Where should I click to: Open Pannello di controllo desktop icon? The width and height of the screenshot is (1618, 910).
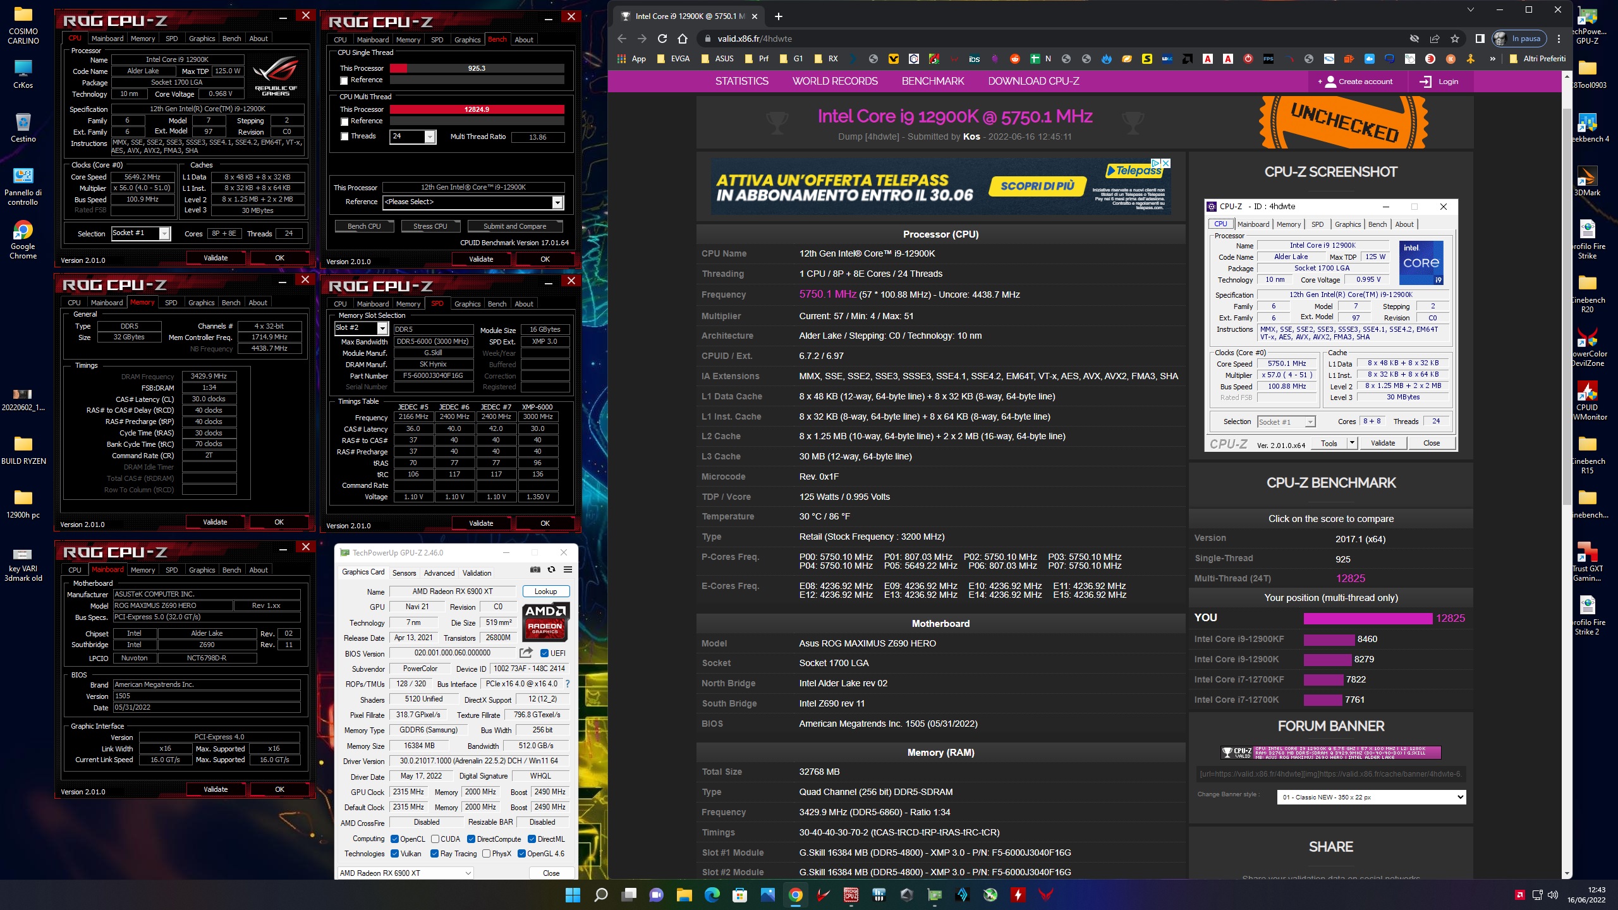coord(23,186)
